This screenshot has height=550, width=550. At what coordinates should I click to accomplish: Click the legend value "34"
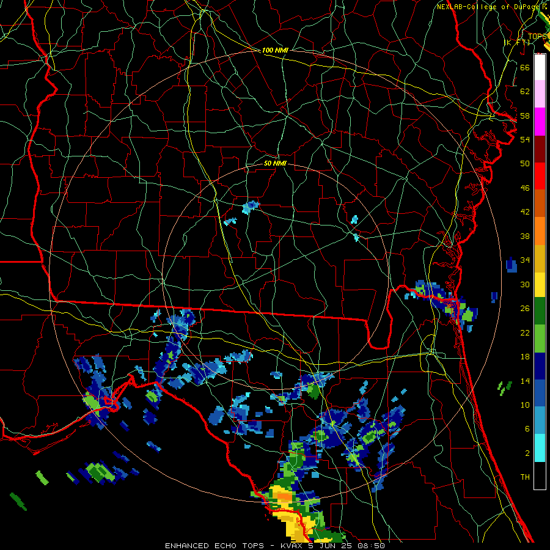(525, 260)
